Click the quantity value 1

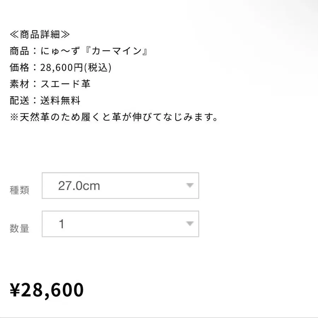coord(61,224)
